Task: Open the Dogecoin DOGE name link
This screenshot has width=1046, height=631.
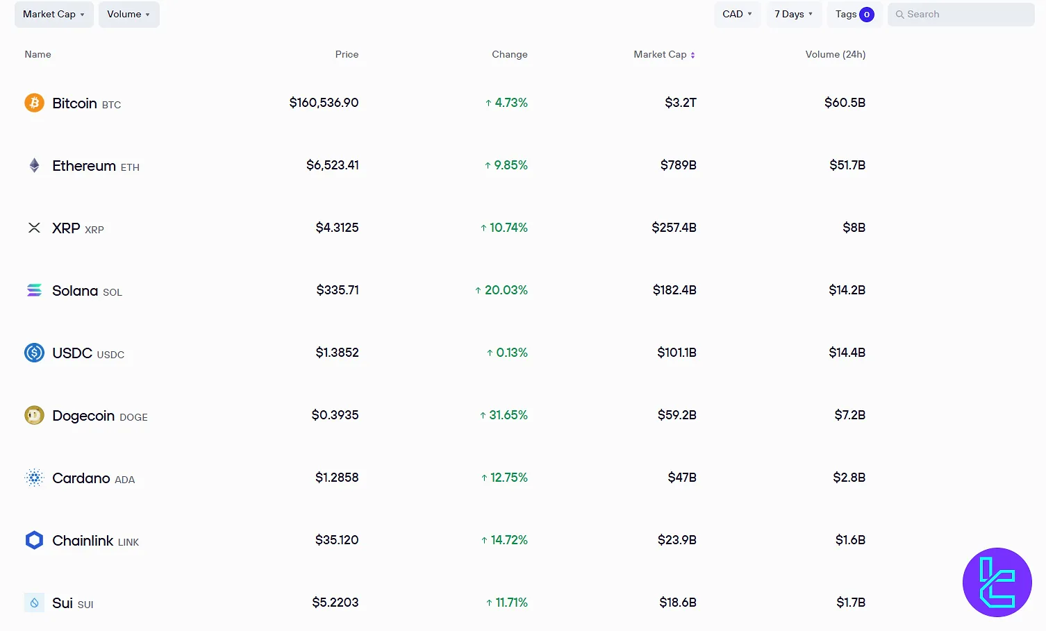Action: coord(100,416)
